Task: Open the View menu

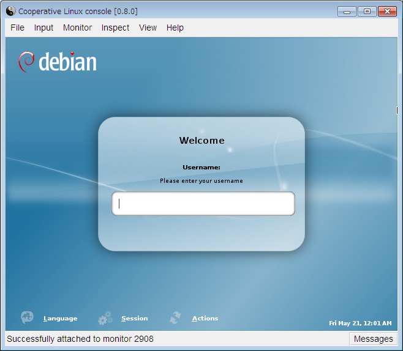Action: point(148,28)
